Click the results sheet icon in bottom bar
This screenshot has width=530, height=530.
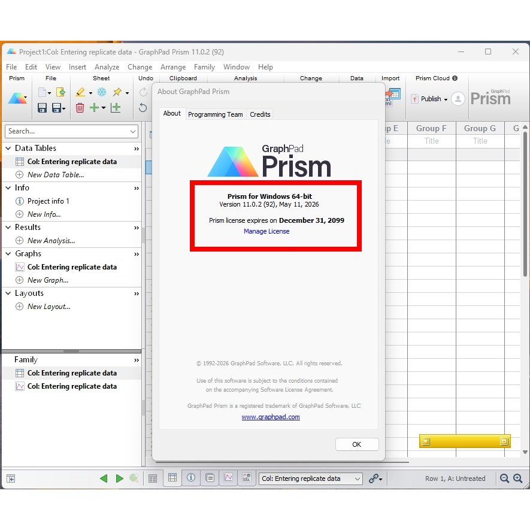210,478
